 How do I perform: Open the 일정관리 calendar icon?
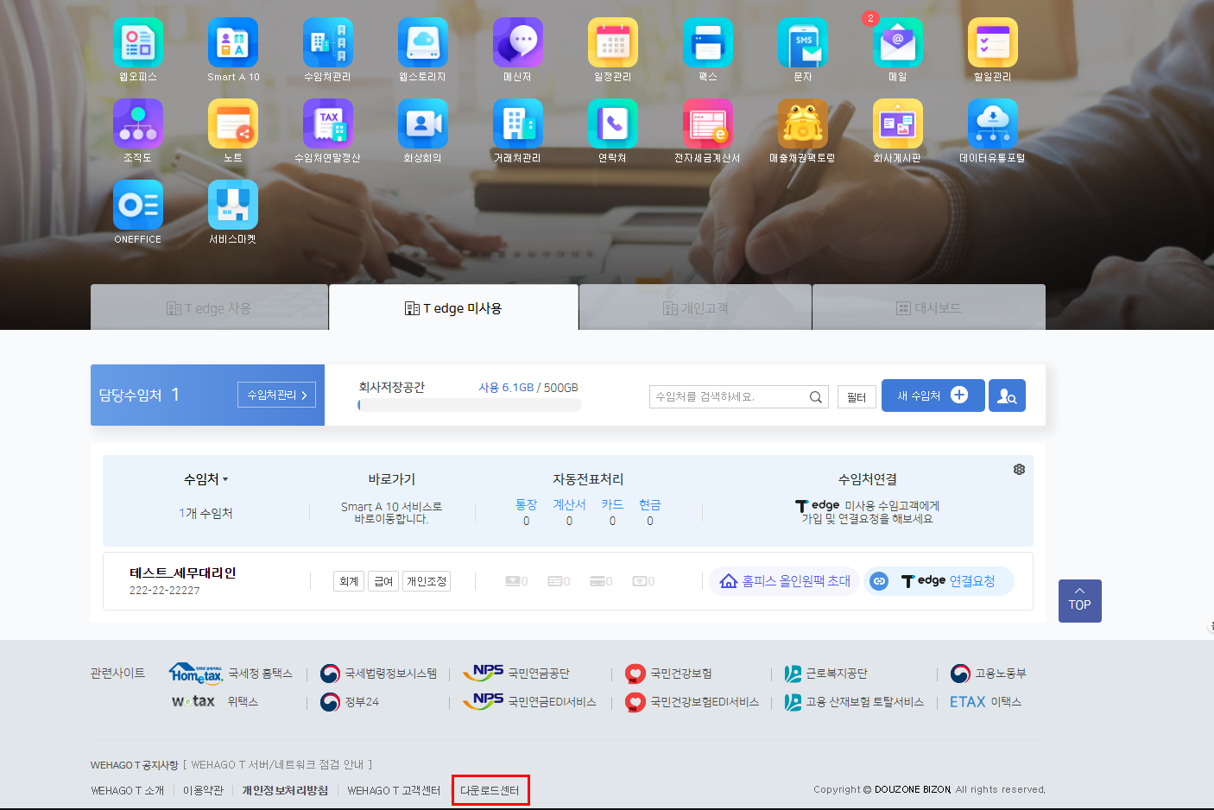click(x=612, y=43)
